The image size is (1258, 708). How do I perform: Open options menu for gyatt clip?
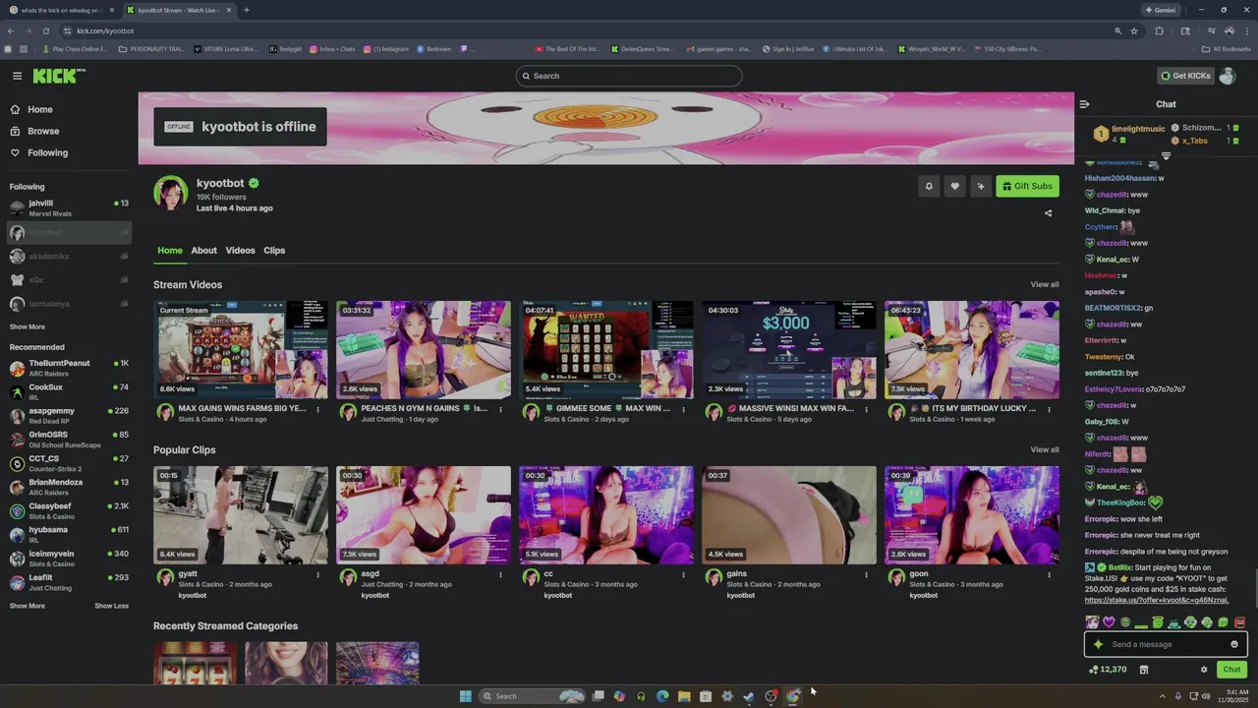(317, 574)
